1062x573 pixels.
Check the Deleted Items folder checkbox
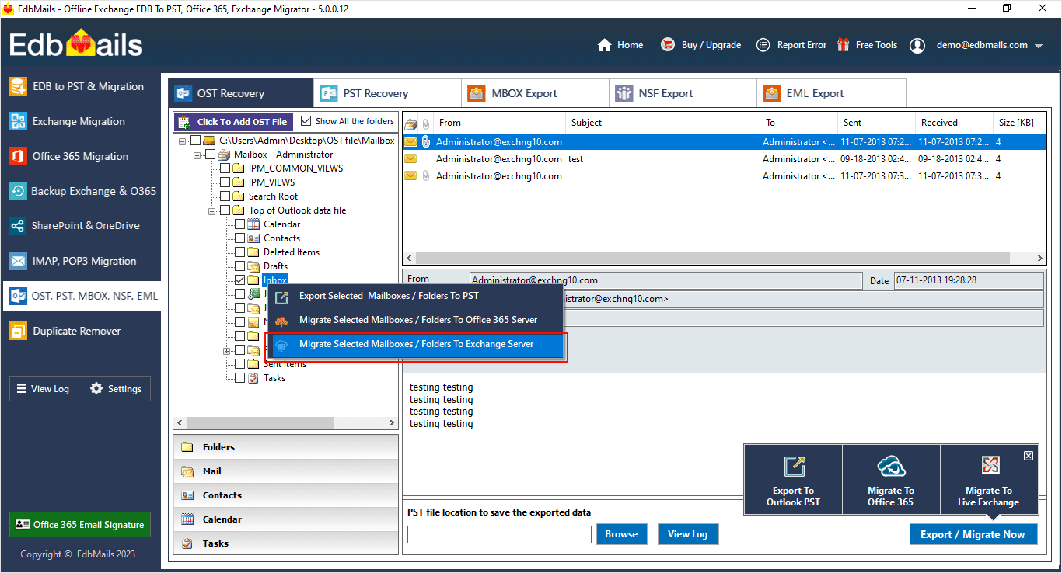tap(239, 252)
